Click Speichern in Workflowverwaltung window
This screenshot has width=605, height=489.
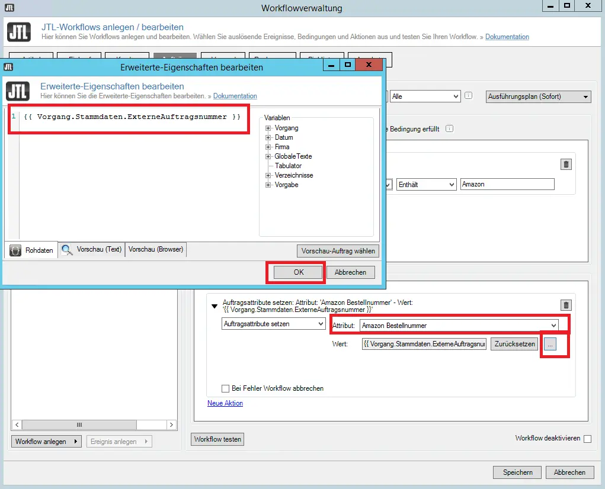click(x=517, y=472)
